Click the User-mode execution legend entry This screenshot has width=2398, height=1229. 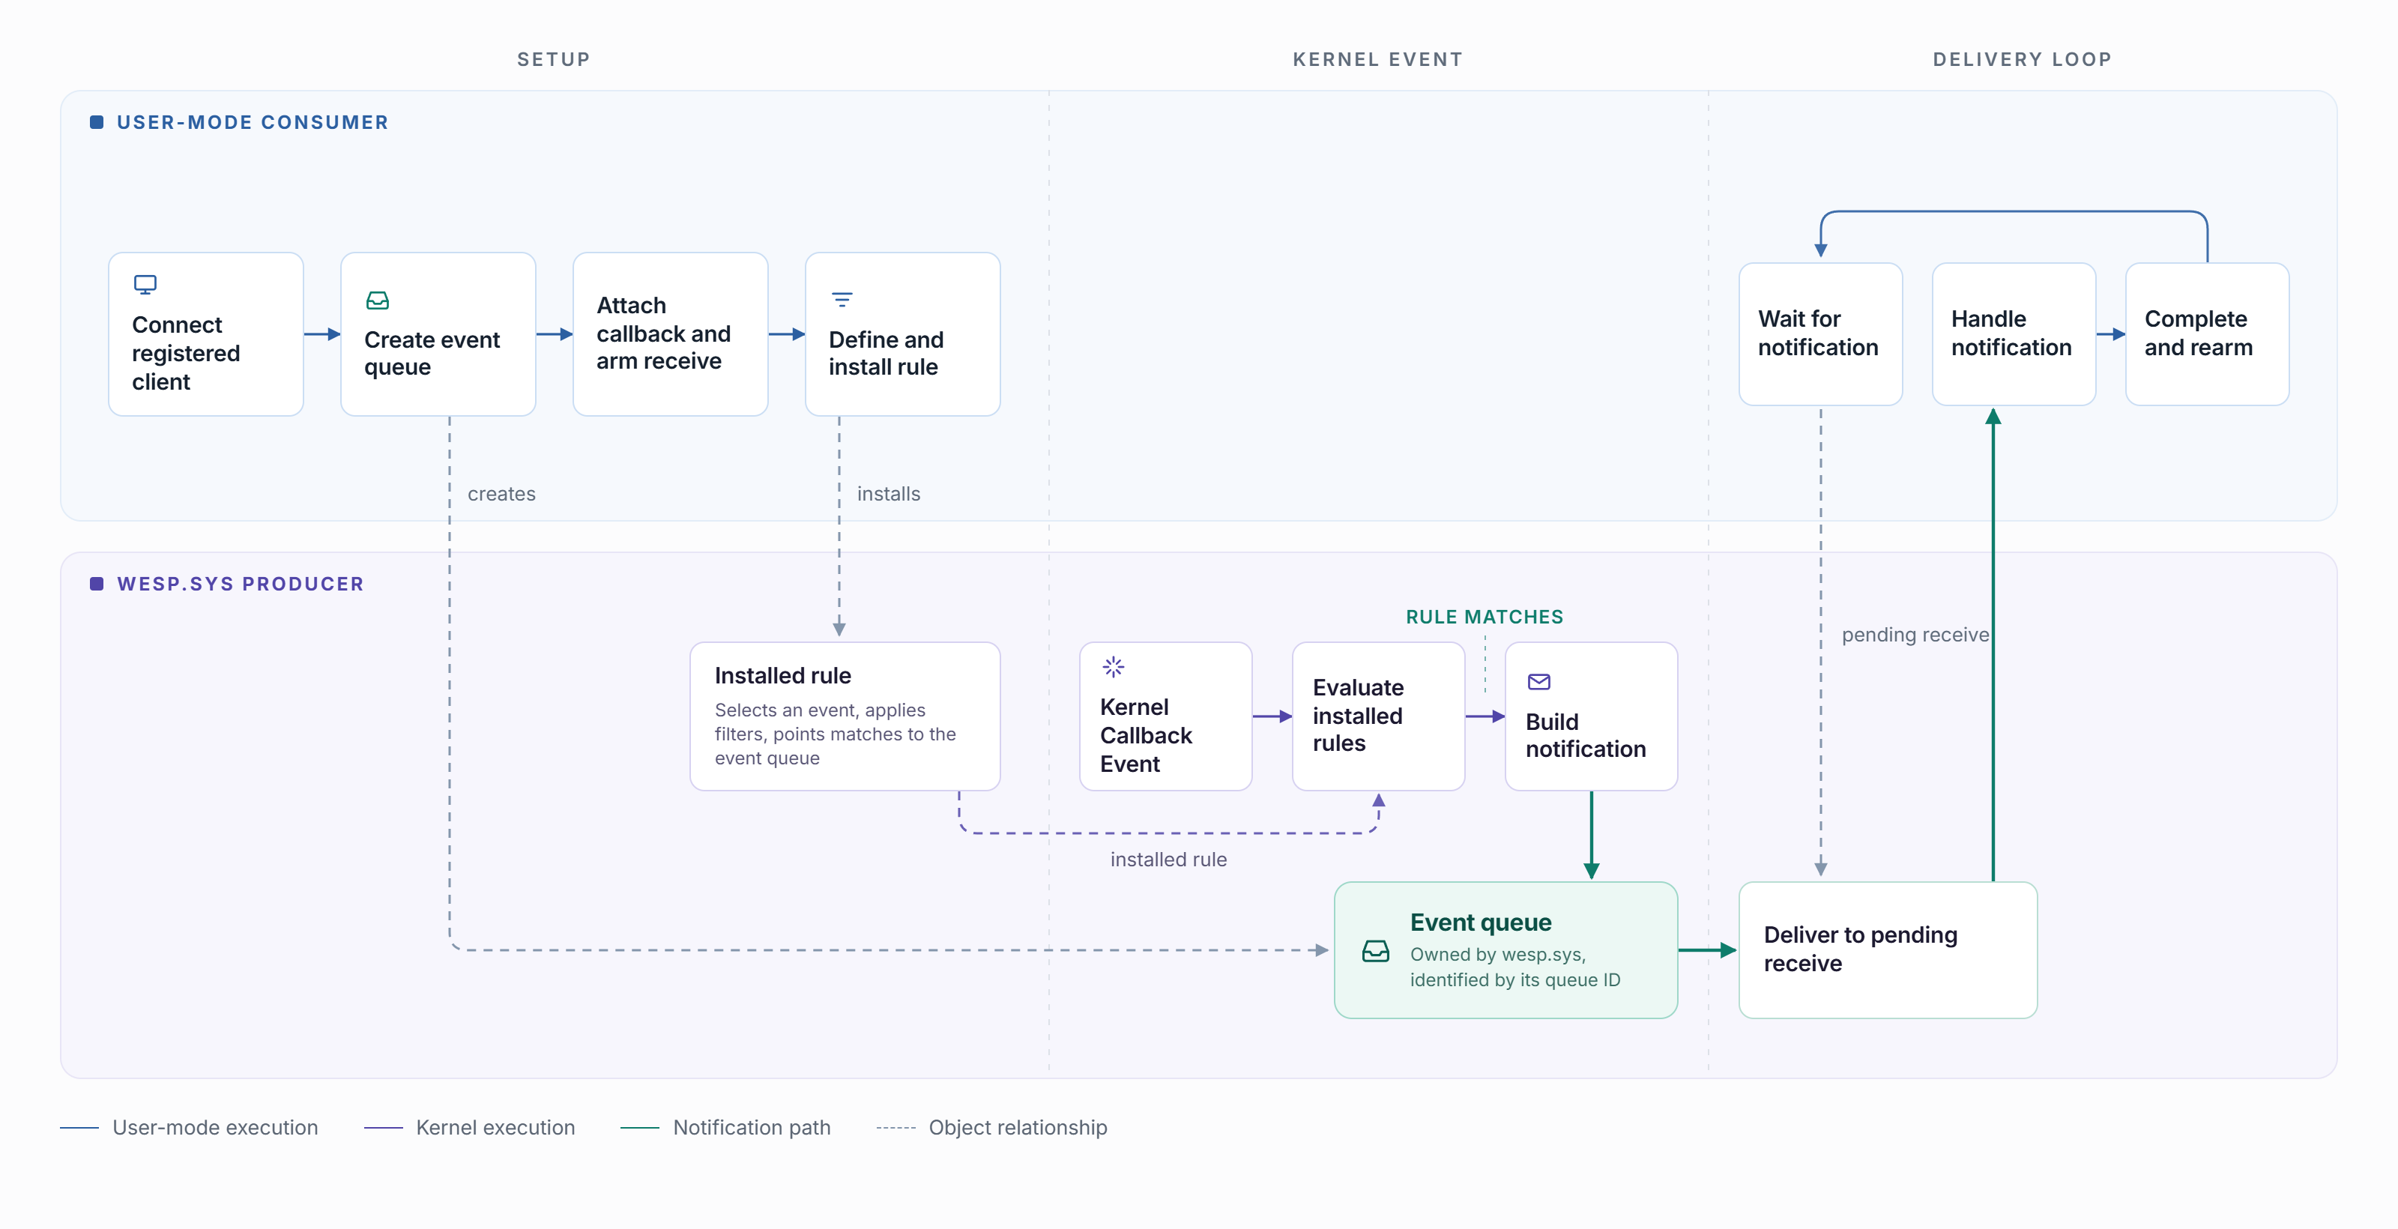coord(189,1128)
